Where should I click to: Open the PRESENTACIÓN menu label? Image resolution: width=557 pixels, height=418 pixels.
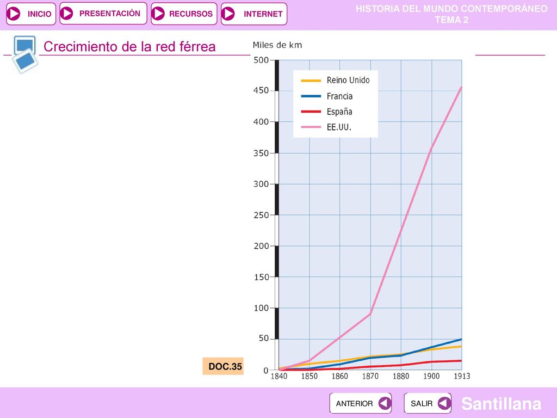(110, 14)
